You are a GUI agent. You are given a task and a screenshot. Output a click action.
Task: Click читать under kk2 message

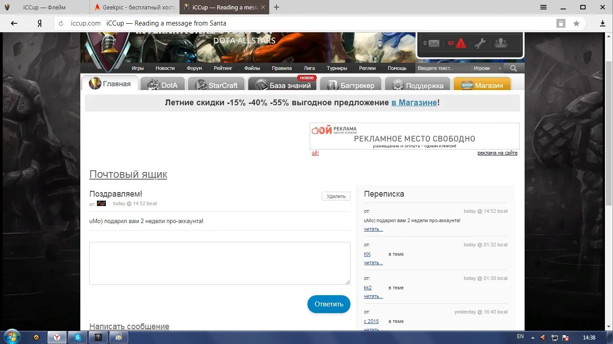coord(373,297)
